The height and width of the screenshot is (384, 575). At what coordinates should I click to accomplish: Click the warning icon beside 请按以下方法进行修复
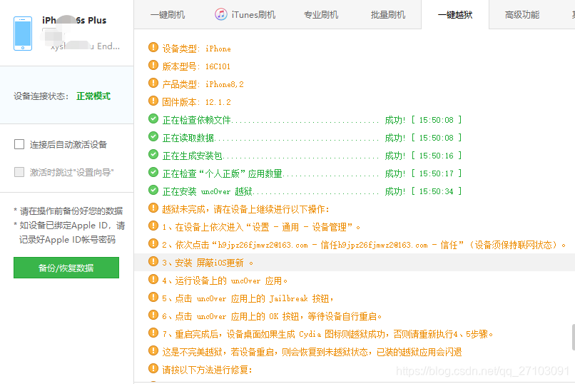click(153, 368)
